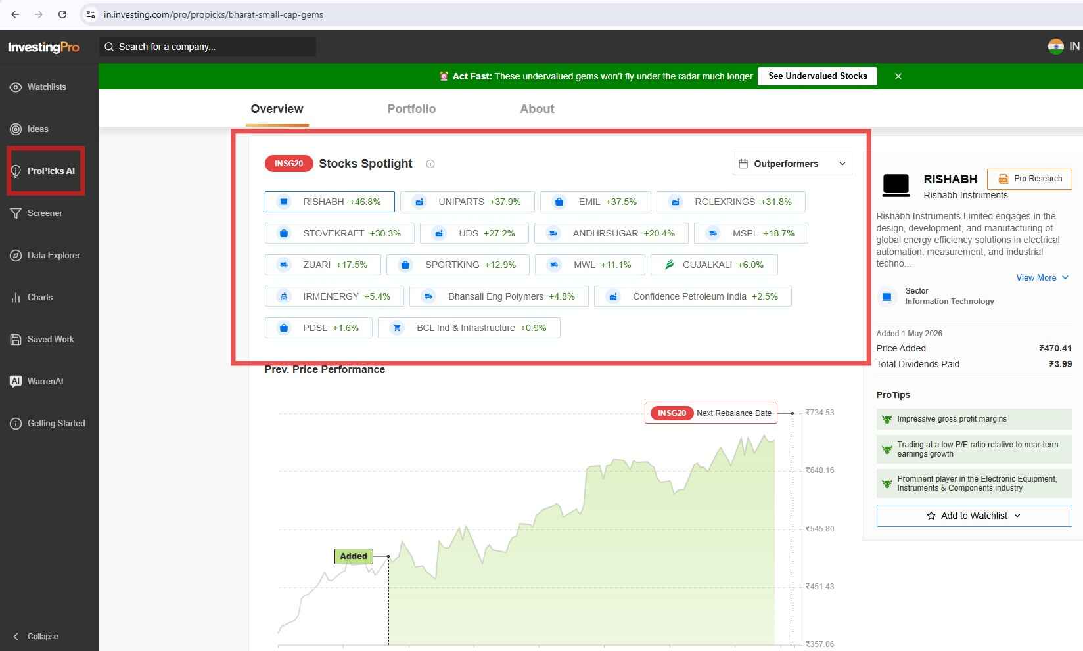Select the RISHABH +46.8% stock chip
The width and height of the screenshot is (1083, 651).
tap(330, 202)
